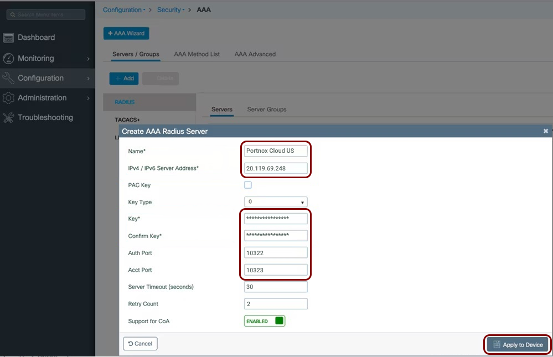553x357 pixels.
Task: Click the Dashboard icon in sidebar
Action: 8,38
